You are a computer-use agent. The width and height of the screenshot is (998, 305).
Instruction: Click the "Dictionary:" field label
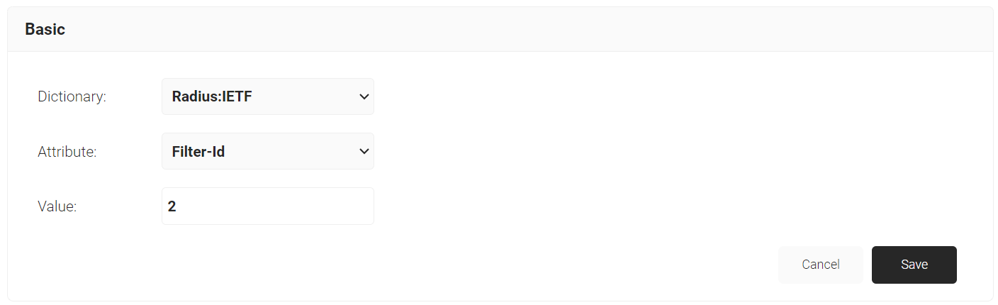[x=72, y=96]
